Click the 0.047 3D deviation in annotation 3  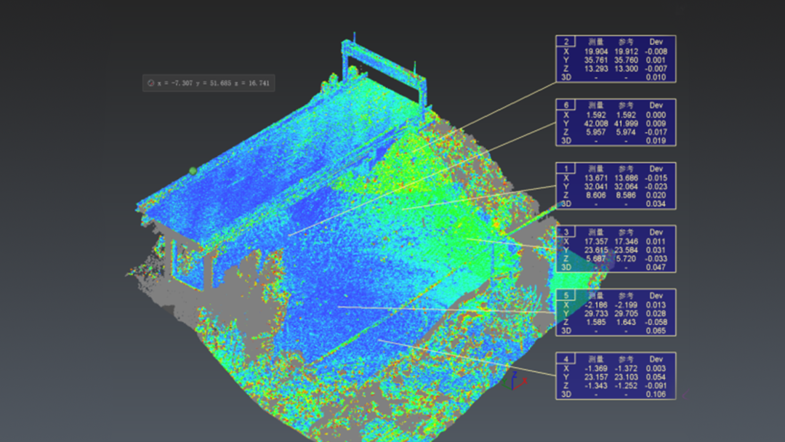(656, 268)
